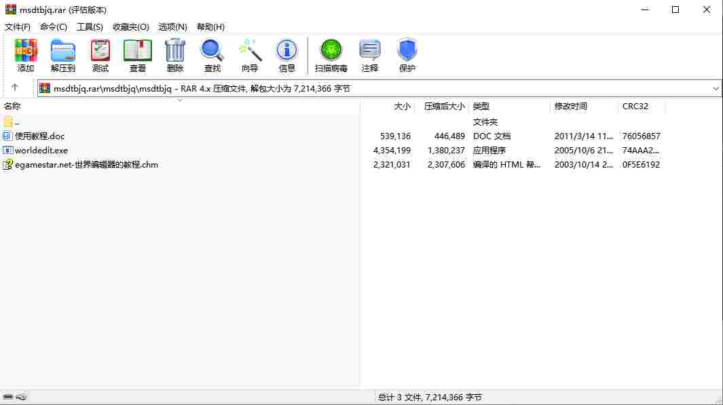Click the Extract To (解压到) icon
The image size is (723, 405).
tap(62, 51)
